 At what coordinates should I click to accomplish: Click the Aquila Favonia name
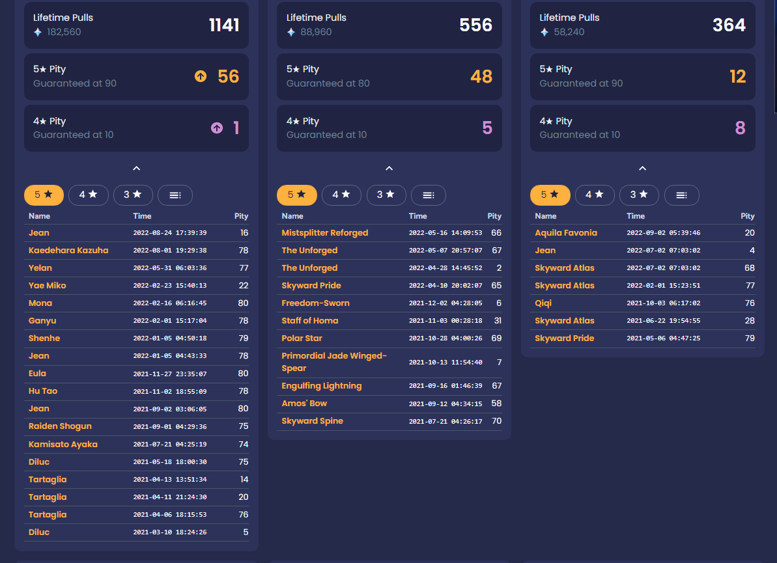[566, 233]
